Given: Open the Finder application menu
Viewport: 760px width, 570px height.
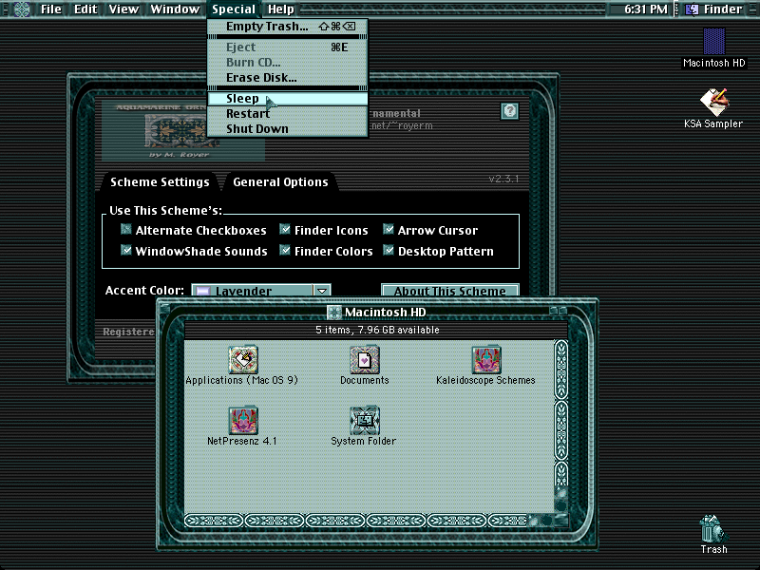Looking at the screenshot, I should coord(716,9).
